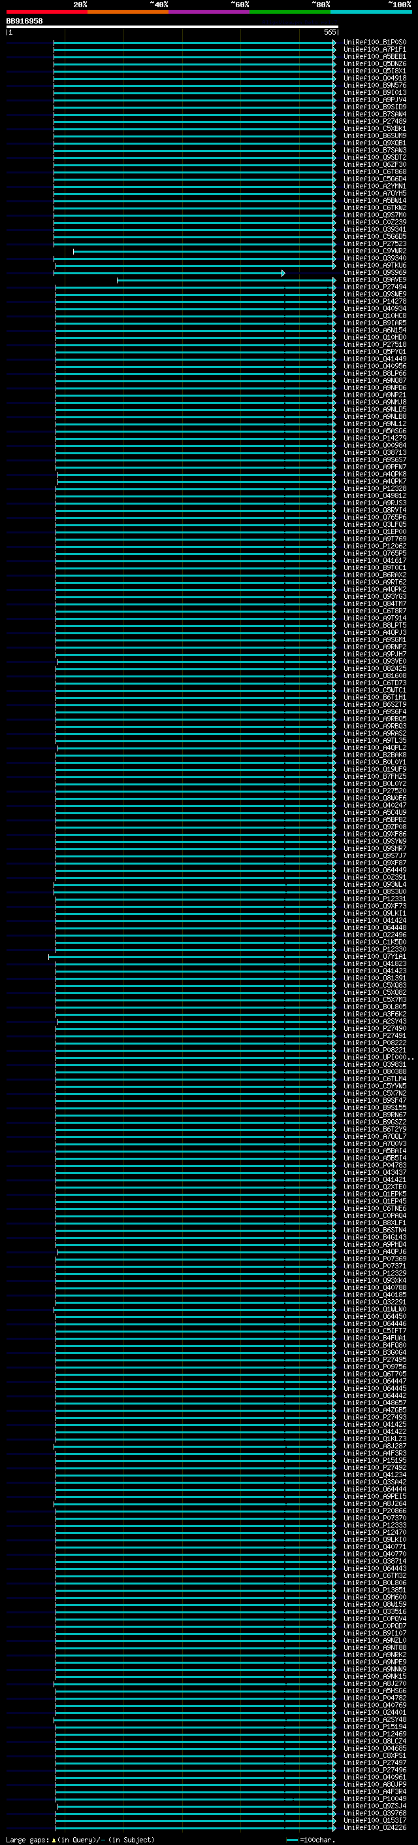This screenshot has width=418, height=1845.
Task: Click the UniRef100_P13851 label
Action: click(x=375, y=1590)
